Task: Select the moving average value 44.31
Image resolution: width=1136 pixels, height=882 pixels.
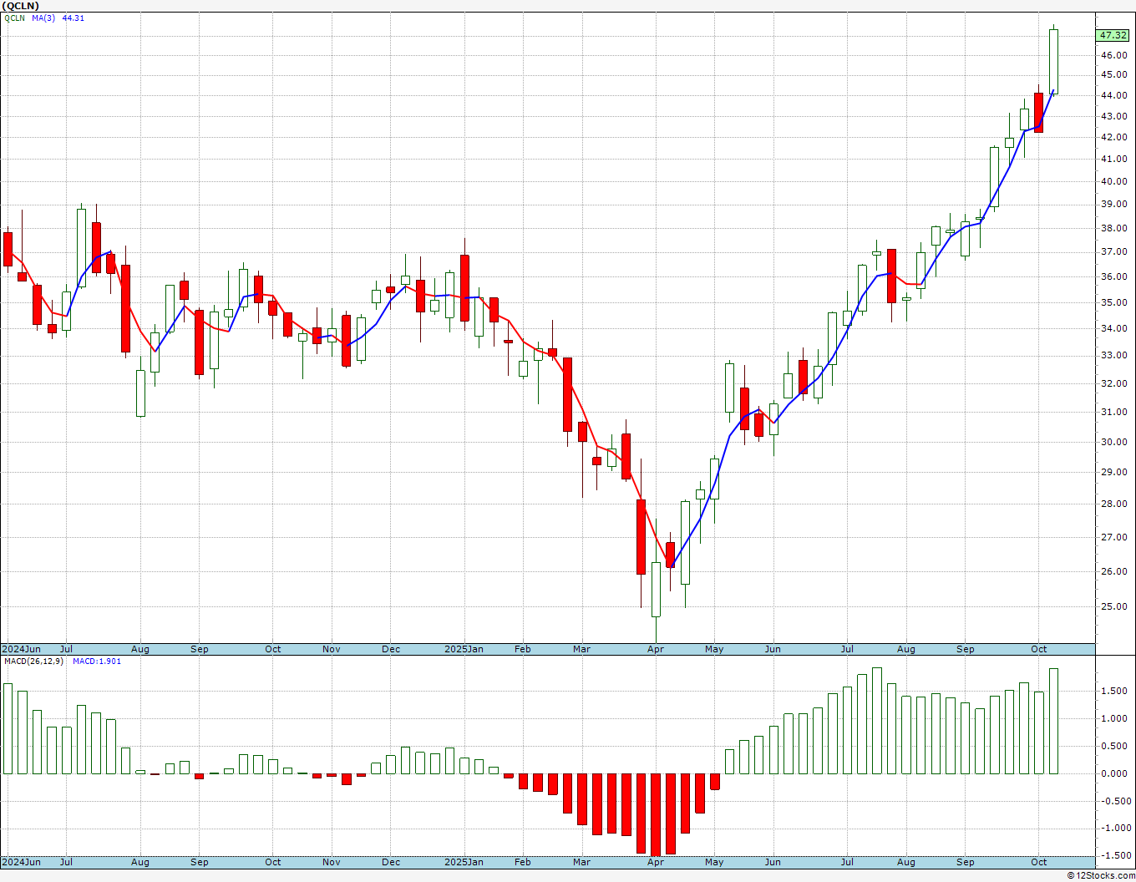Action: (74, 18)
